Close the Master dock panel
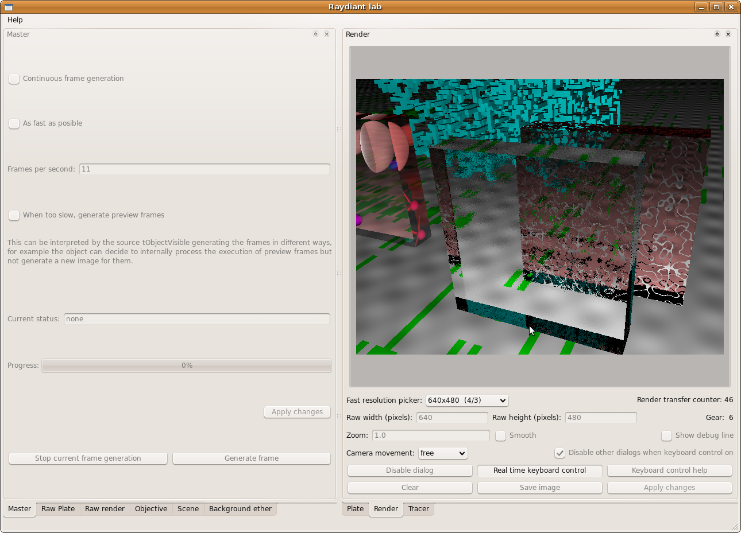The height and width of the screenshot is (533, 741). [327, 34]
